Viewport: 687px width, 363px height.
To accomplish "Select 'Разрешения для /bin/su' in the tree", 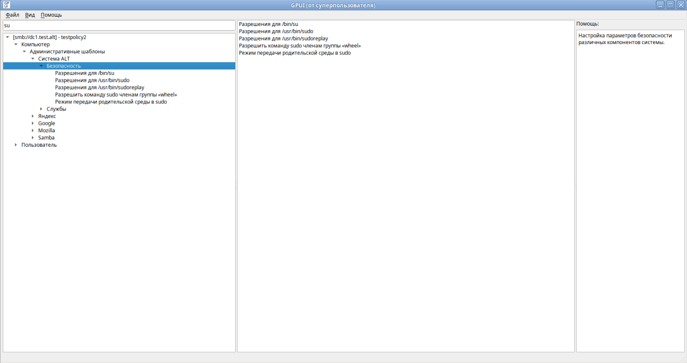I will click(84, 73).
